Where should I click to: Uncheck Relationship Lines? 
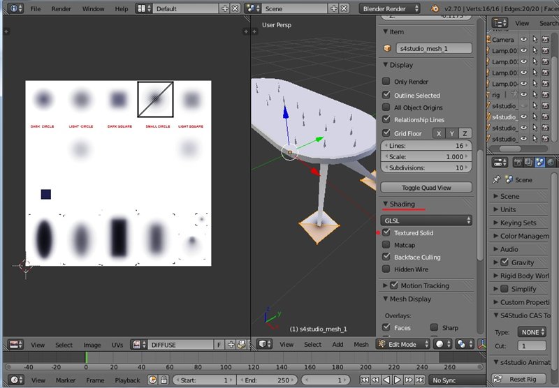point(386,119)
